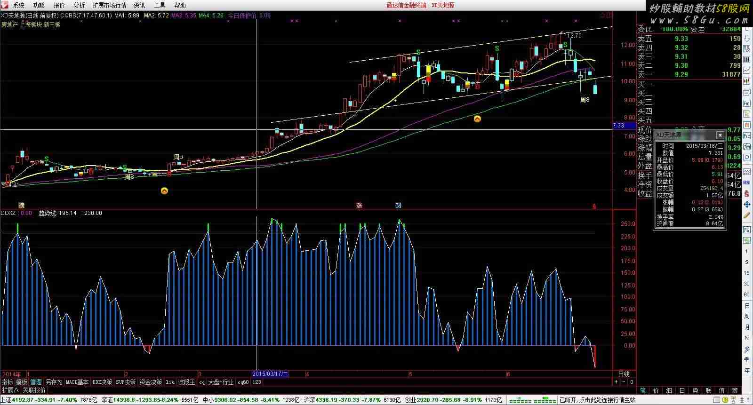
Task: Select the 价 tab in quote panel
Action: click(656, 390)
